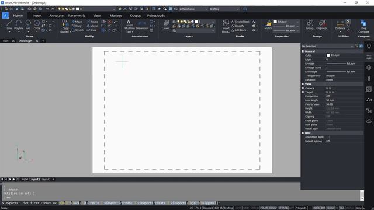Click the Copy Guided tool
Screen dimensions: 374x210
tap(65, 26)
